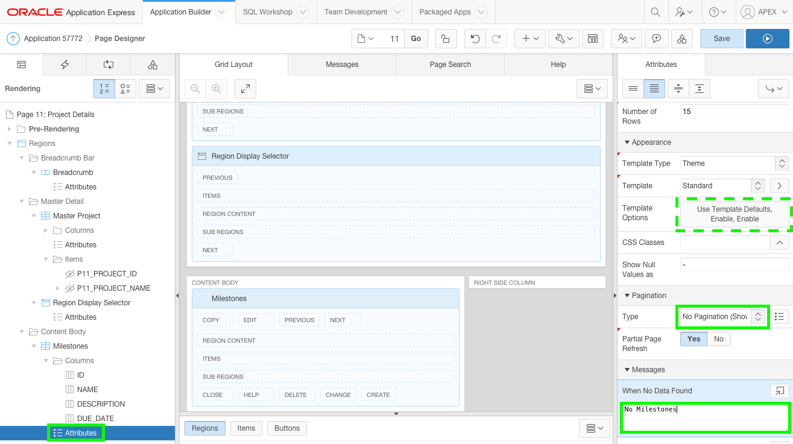The width and height of the screenshot is (793, 444).
Task: Open the Page Shared Components panel icon
Action: tap(152, 65)
